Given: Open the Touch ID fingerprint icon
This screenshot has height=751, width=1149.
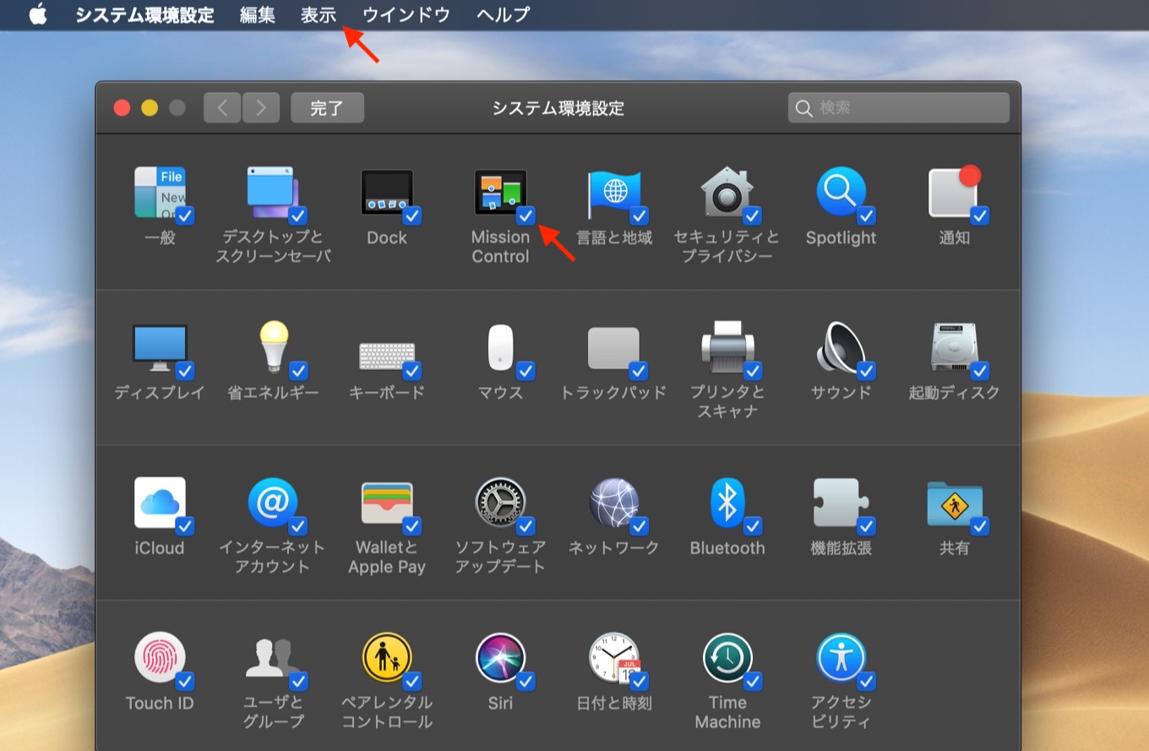Looking at the screenshot, I should click(x=160, y=657).
